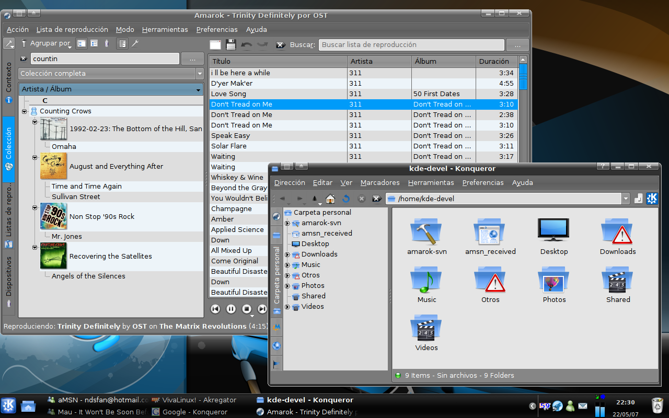The image size is (669, 418).
Task: Open Amarok Modo menu
Action: tap(125, 30)
